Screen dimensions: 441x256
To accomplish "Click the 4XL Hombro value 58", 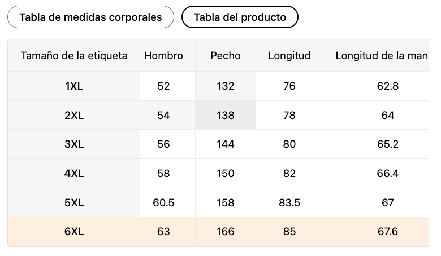I will tap(163, 174).
